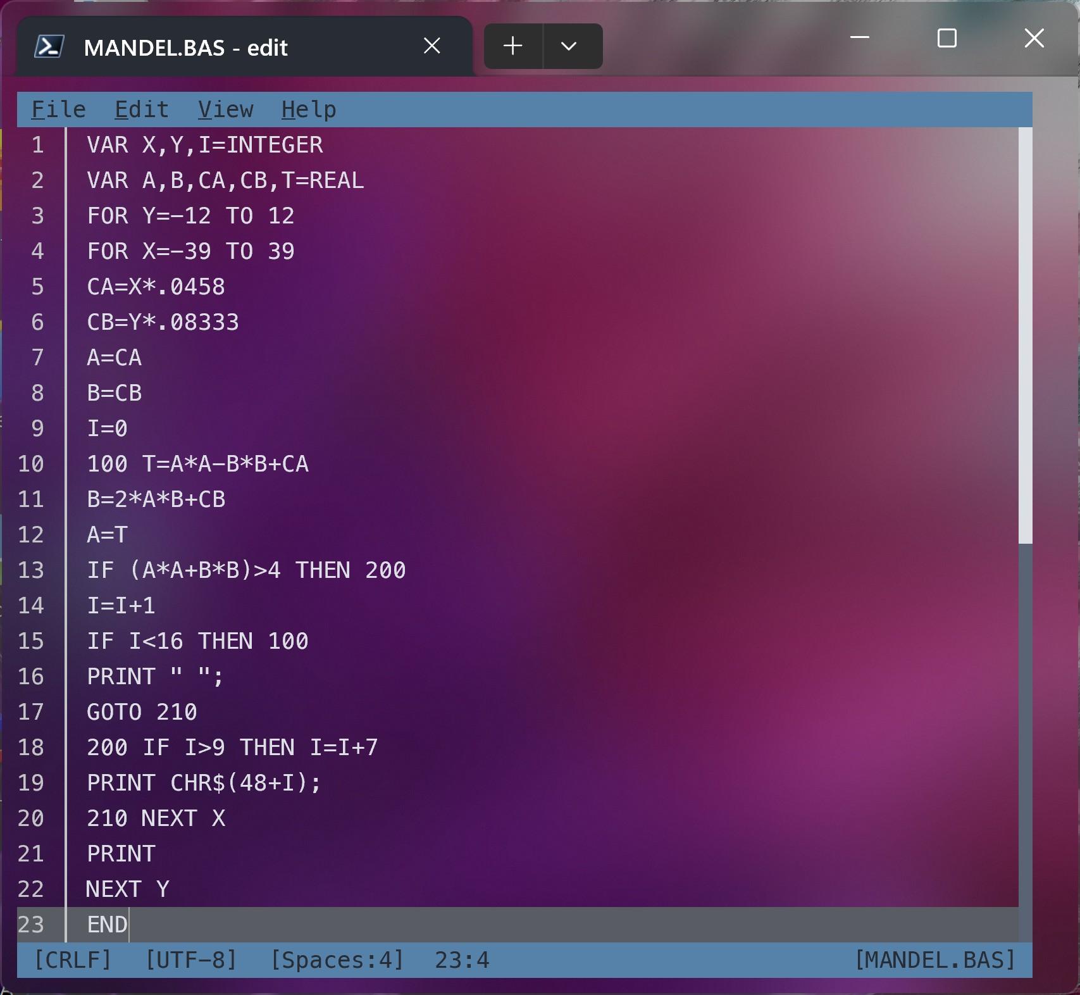Click the 23:4 cursor position indicator
Viewport: 1080px width, 995px height.
[x=462, y=960]
